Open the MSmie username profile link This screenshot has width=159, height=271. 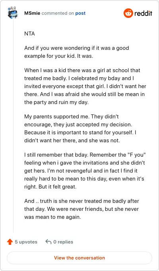point(32,13)
